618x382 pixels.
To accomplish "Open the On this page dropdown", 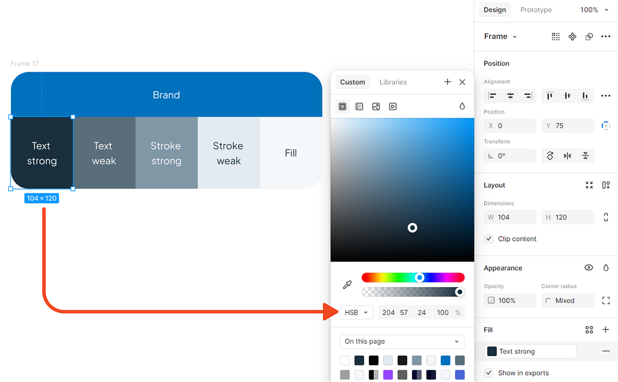I will tap(402, 341).
